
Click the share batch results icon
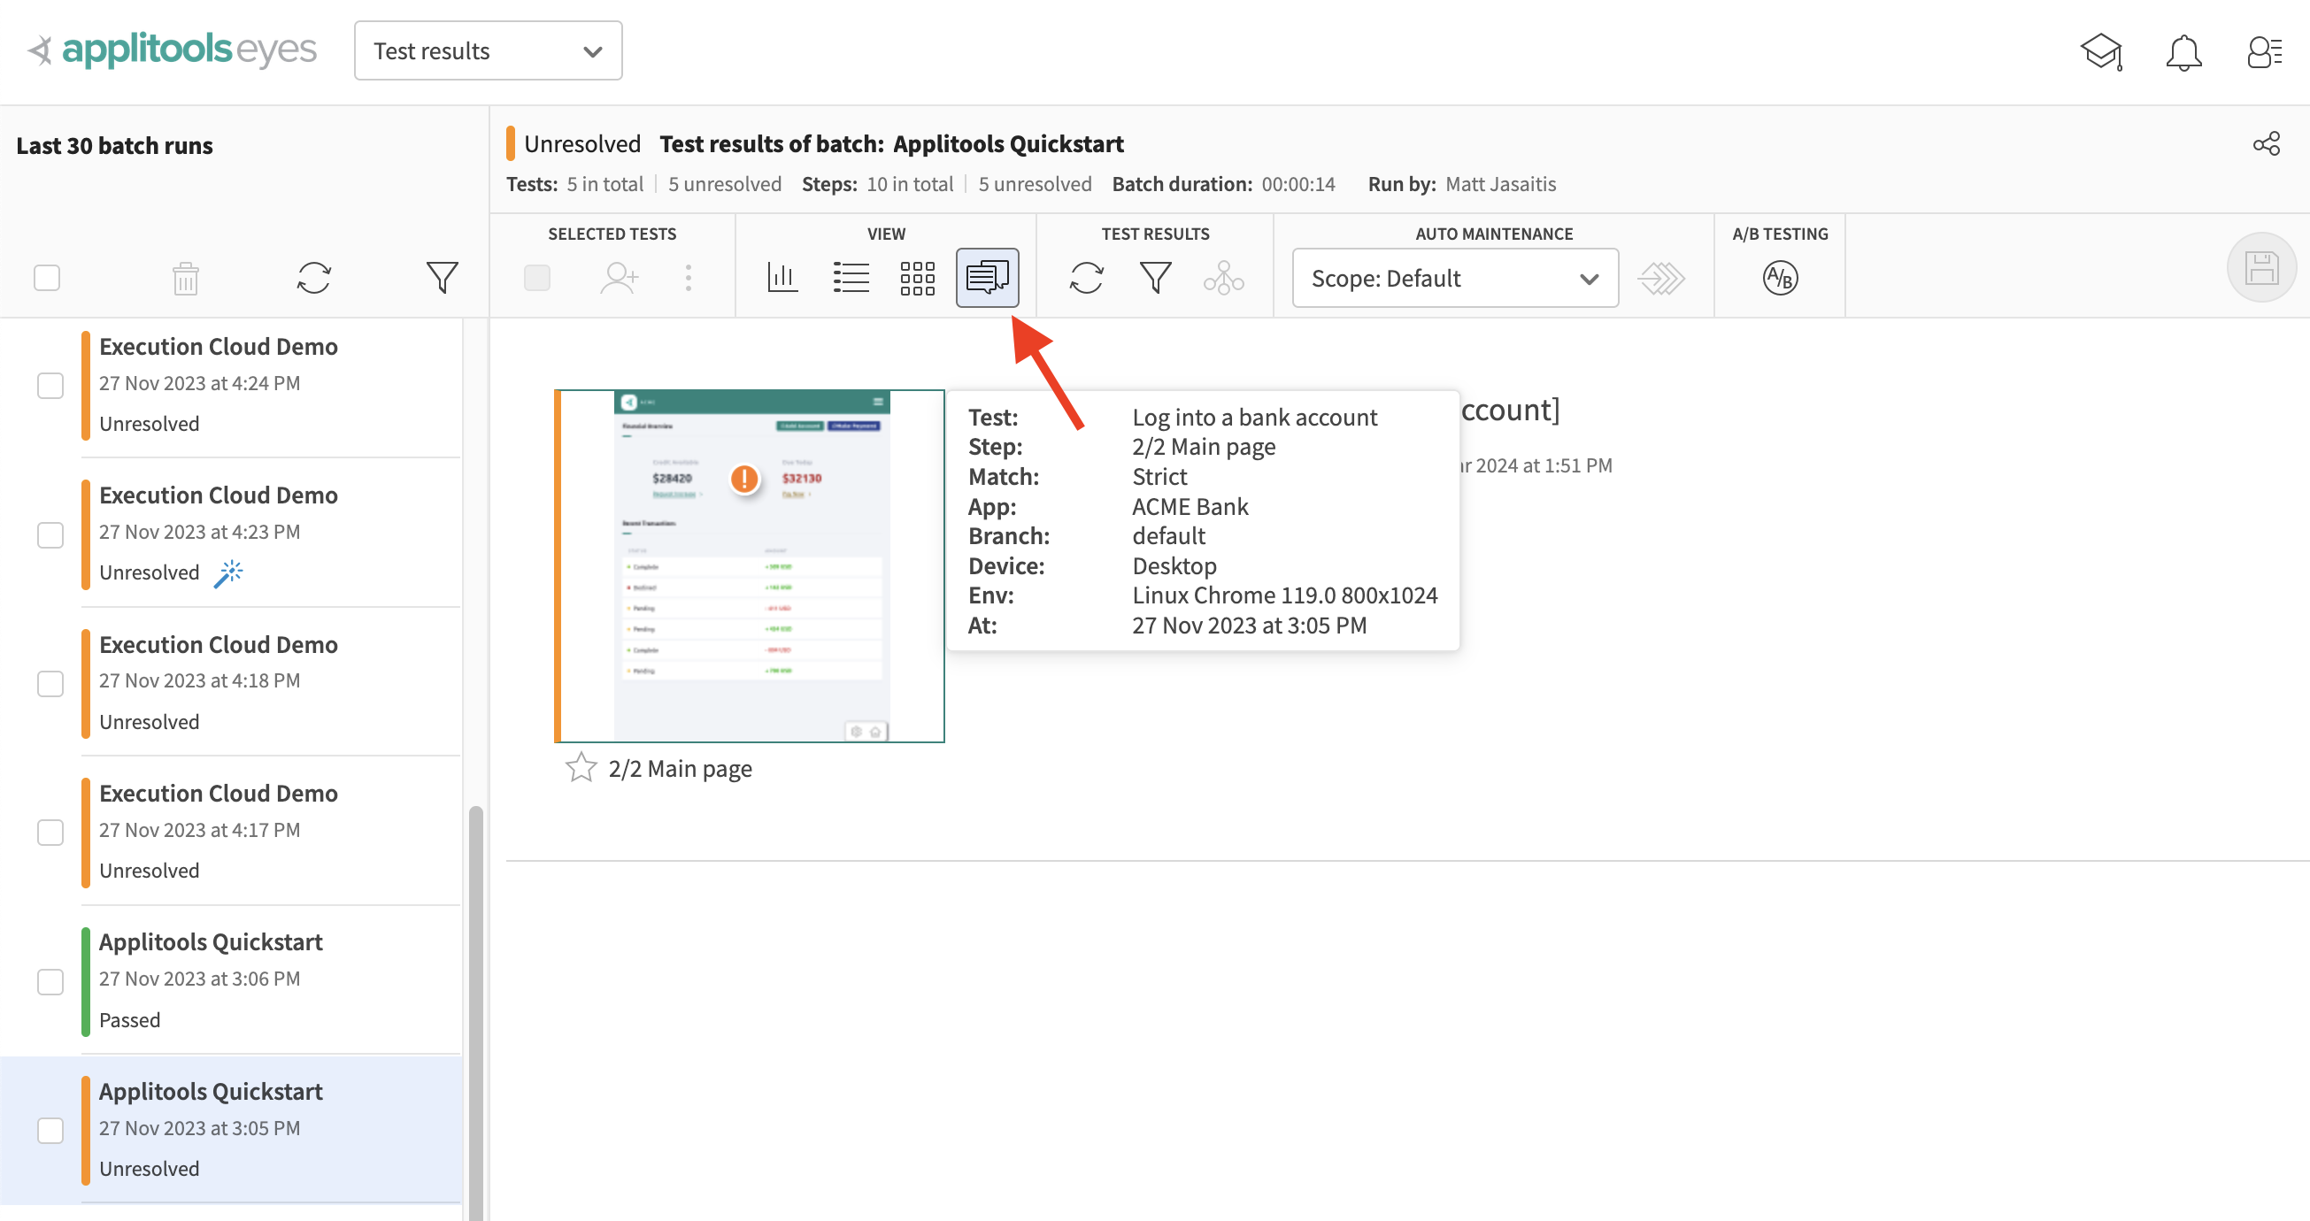2265,143
